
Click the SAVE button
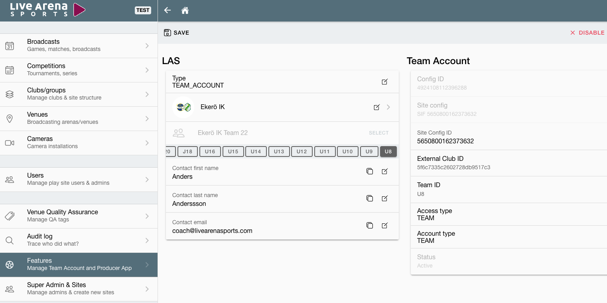pos(176,33)
